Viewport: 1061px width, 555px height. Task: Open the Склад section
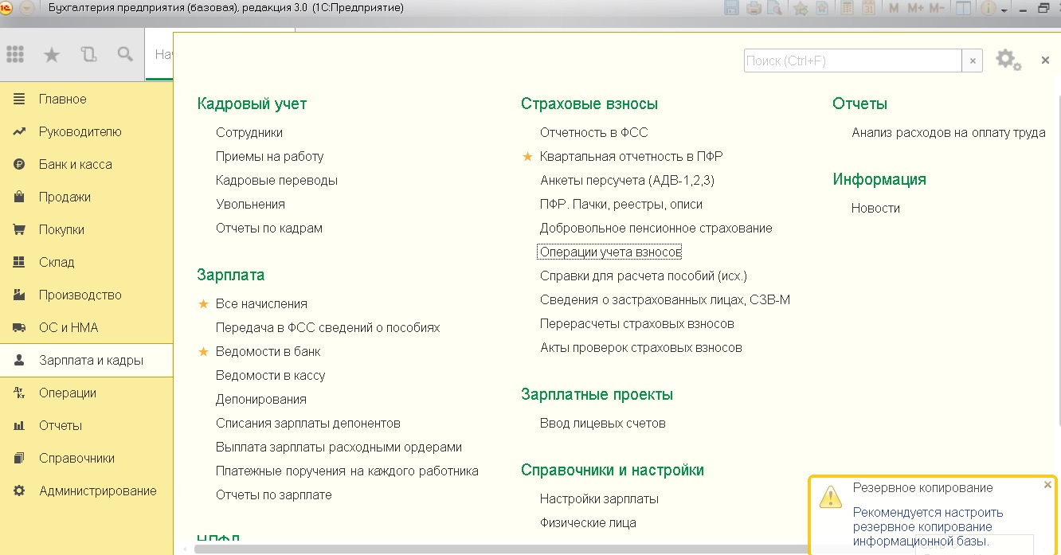(x=86, y=262)
